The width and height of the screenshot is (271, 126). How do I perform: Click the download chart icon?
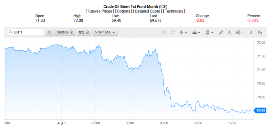click(x=229, y=32)
